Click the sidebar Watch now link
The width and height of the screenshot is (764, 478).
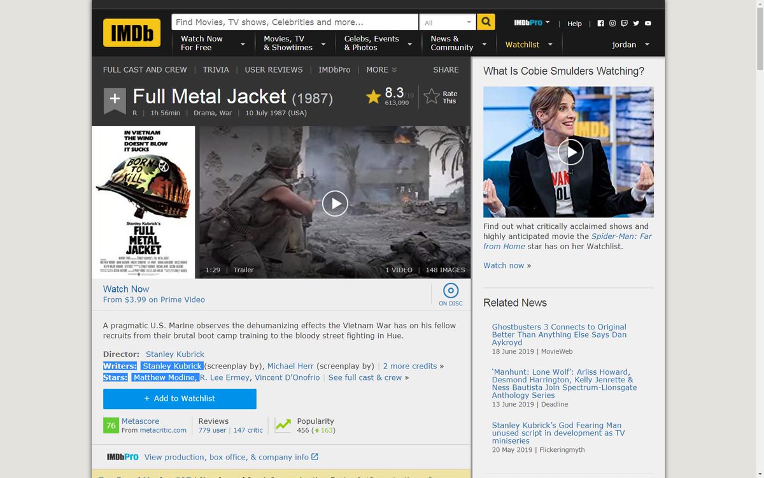click(504, 265)
